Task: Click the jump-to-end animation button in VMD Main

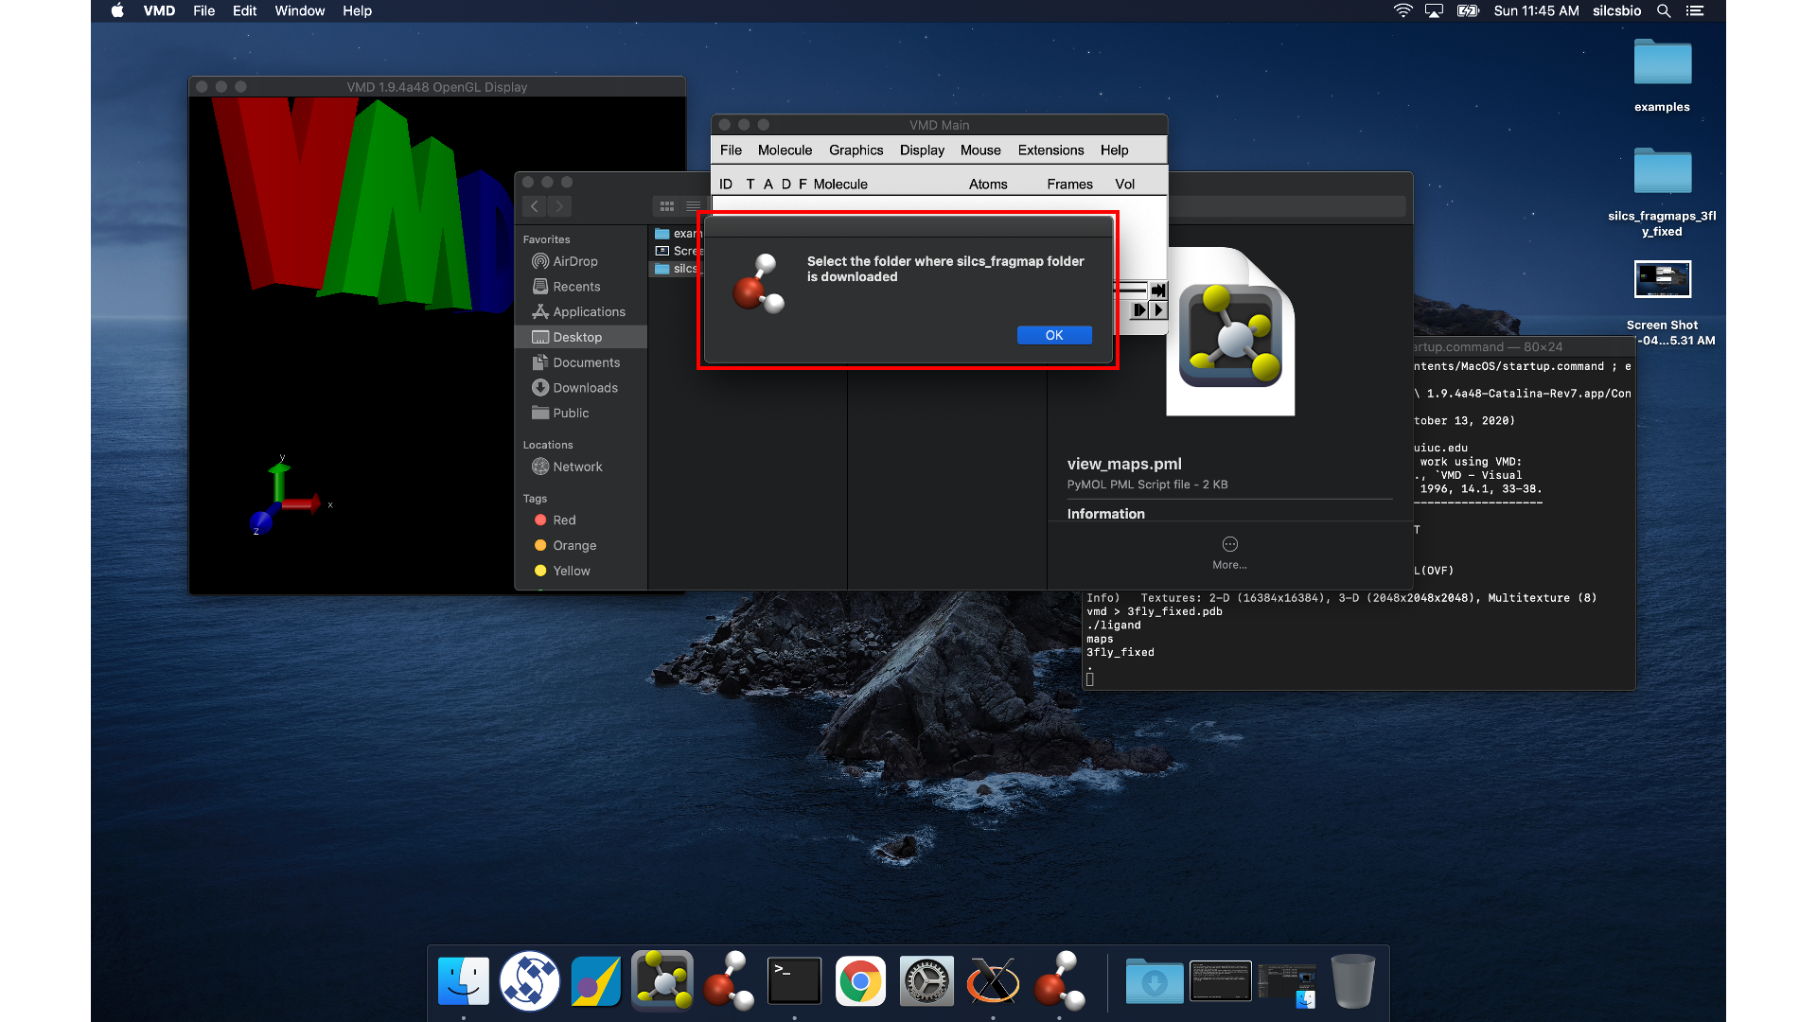Action: tap(1158, 291)
